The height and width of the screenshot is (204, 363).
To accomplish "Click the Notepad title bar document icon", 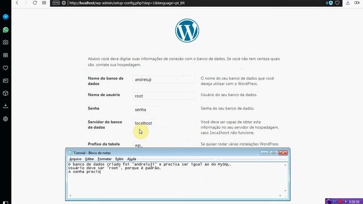I will click(x=70, y=152).
